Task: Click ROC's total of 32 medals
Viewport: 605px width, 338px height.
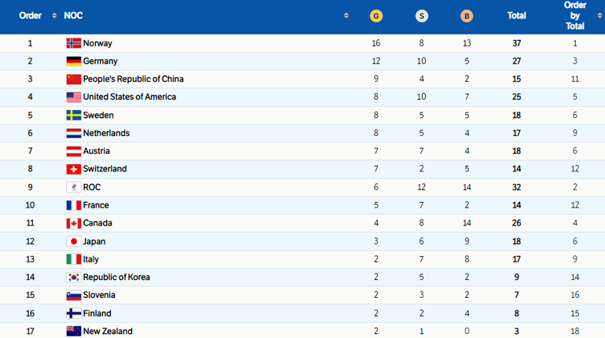Action: coord(517,187)
